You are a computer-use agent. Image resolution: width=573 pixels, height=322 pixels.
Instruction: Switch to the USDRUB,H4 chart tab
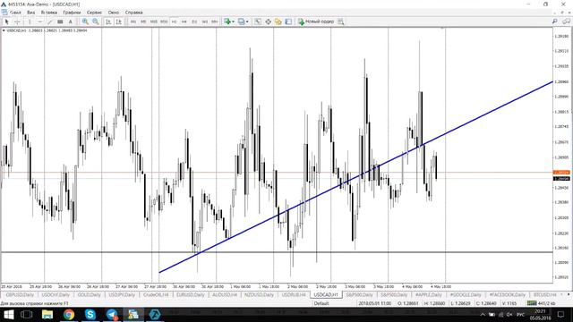(x=294, y=294)
